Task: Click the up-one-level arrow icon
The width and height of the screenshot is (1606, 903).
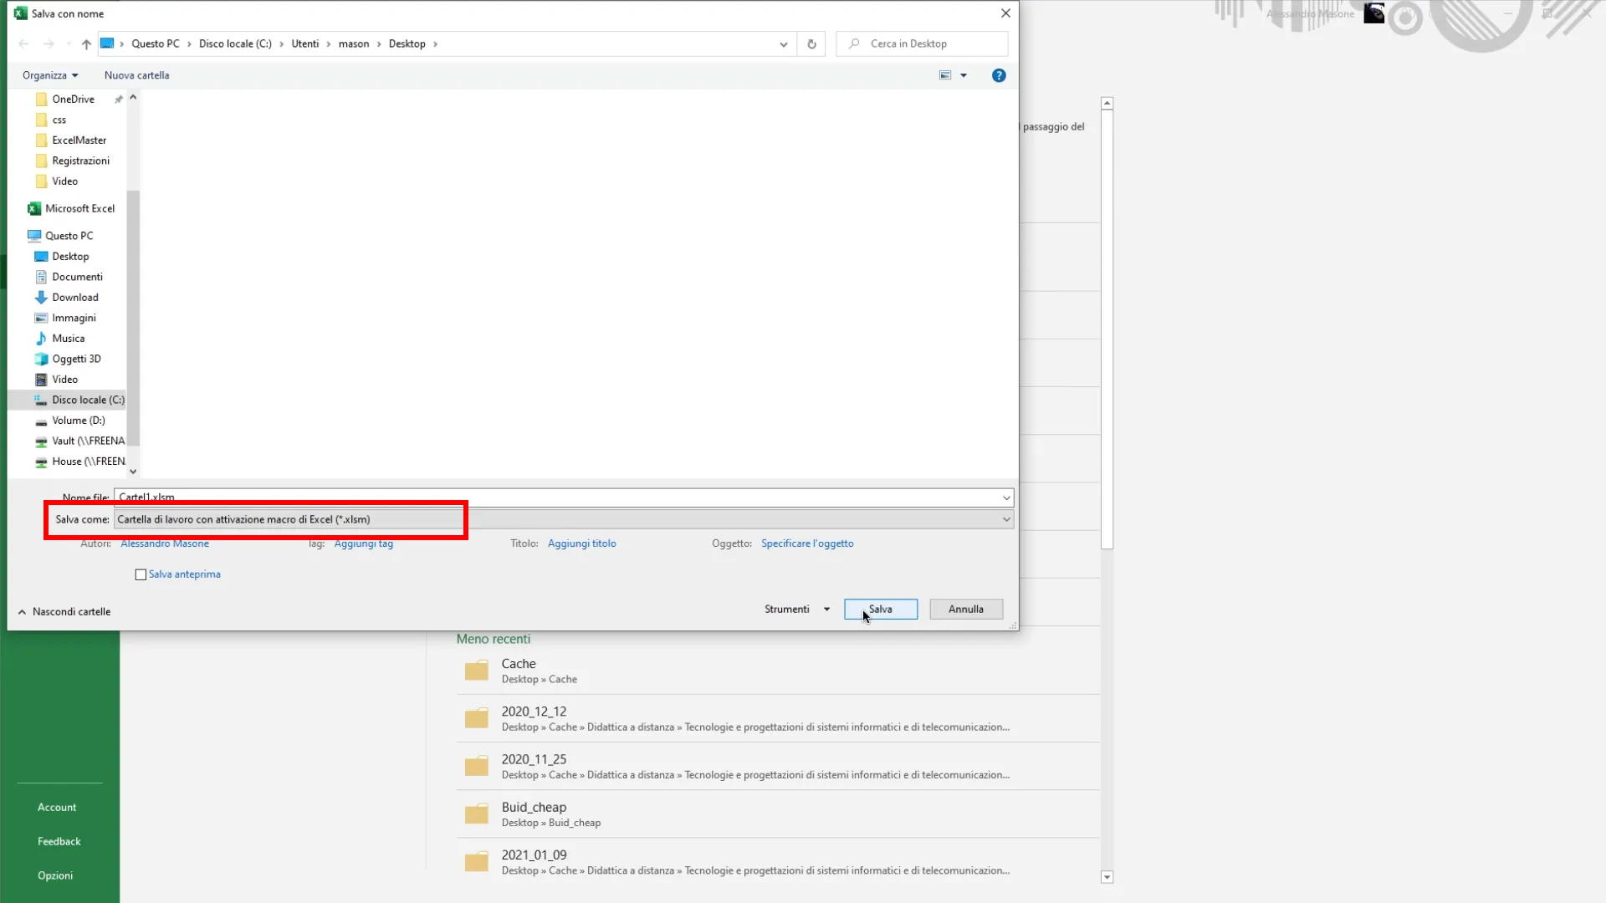Action: pos(86,44)
